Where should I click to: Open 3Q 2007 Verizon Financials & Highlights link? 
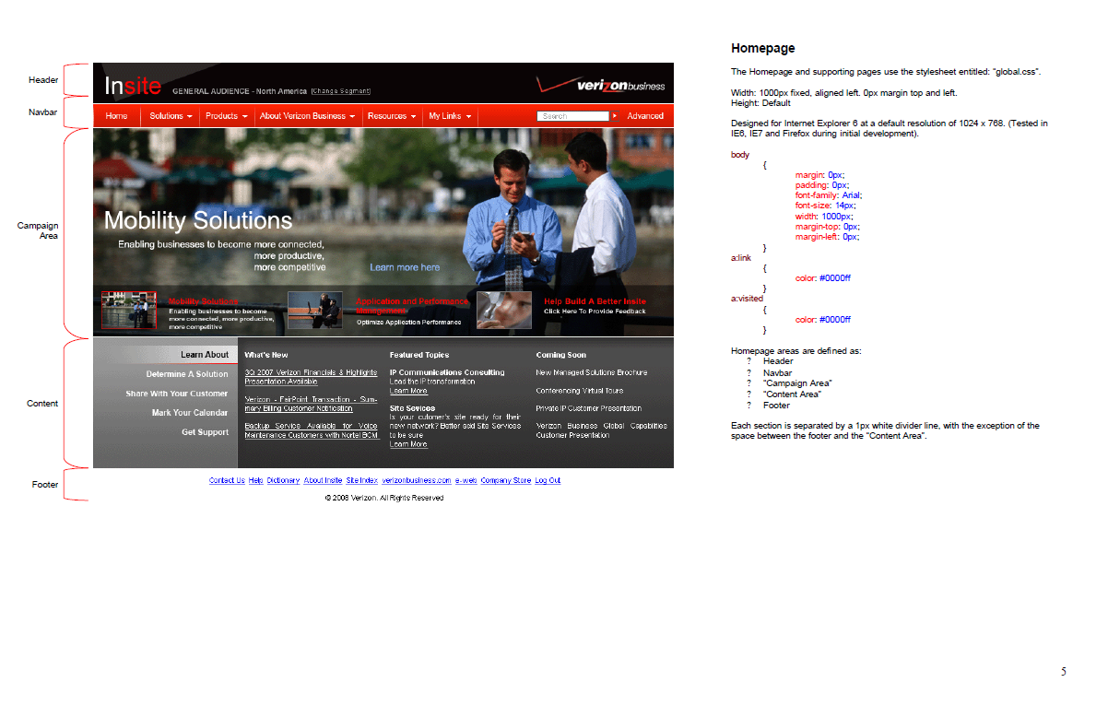[311, 378]
